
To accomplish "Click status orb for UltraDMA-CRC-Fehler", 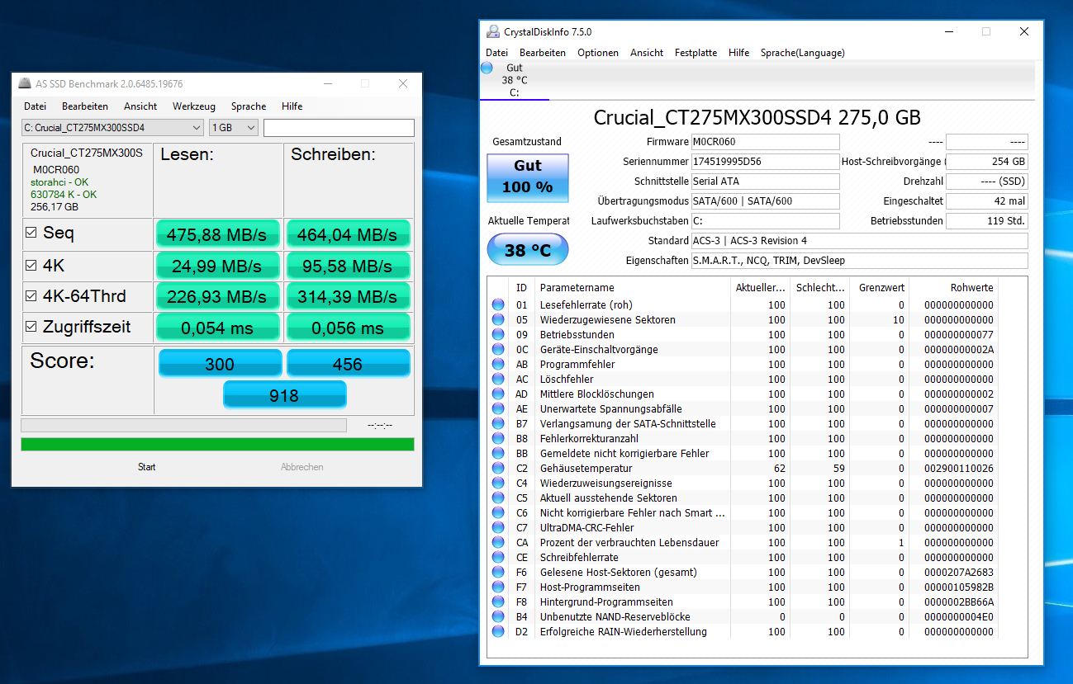I will pyautogui.click(x=498, y=527).
